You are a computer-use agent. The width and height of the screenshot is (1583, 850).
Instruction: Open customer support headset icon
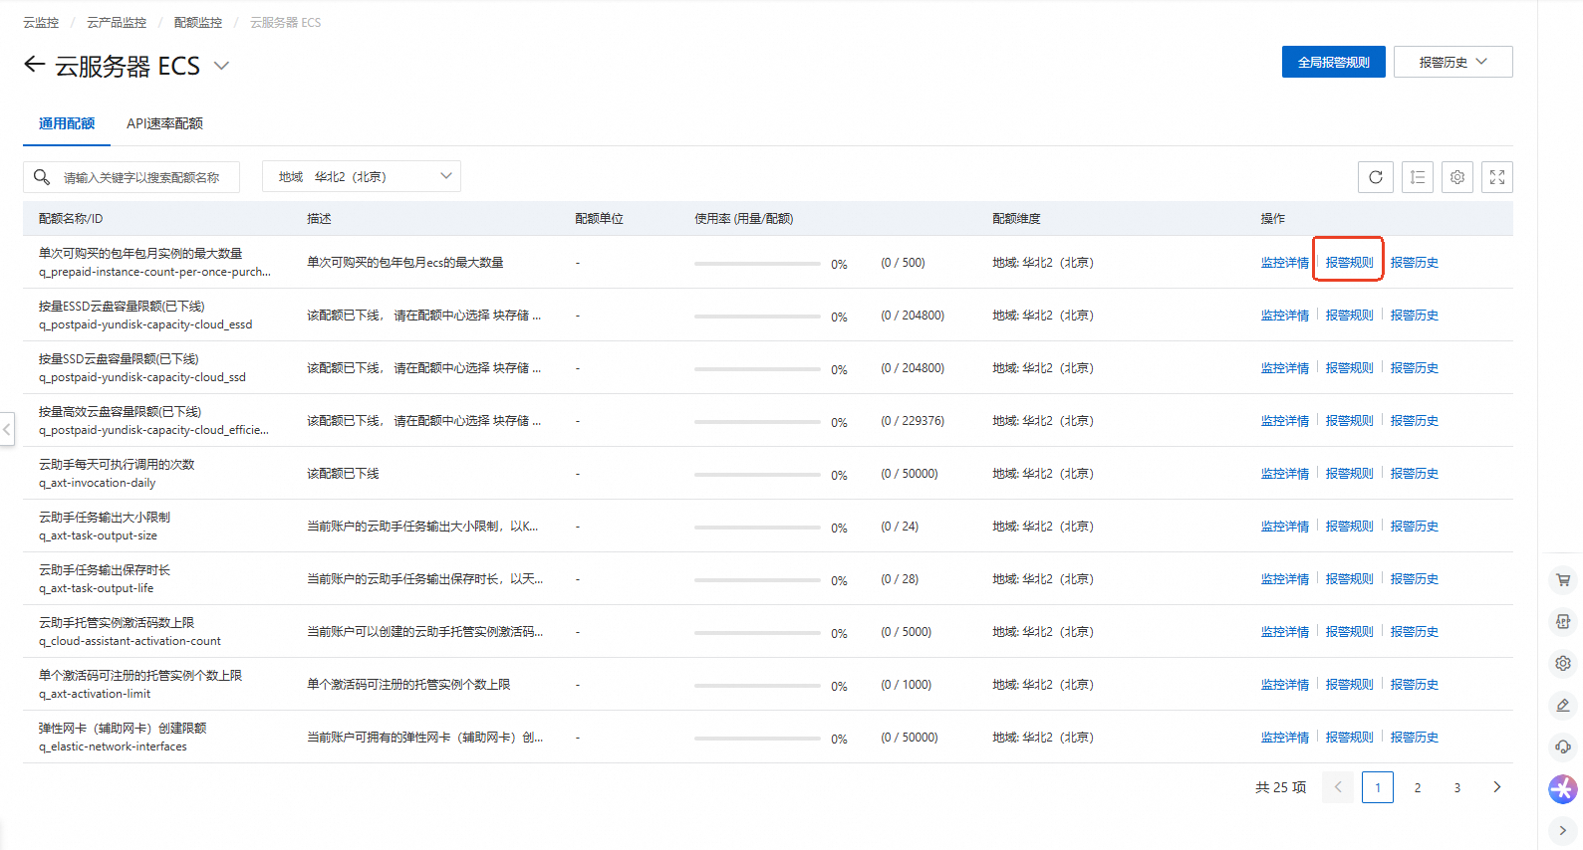(x=1563, y=746)
